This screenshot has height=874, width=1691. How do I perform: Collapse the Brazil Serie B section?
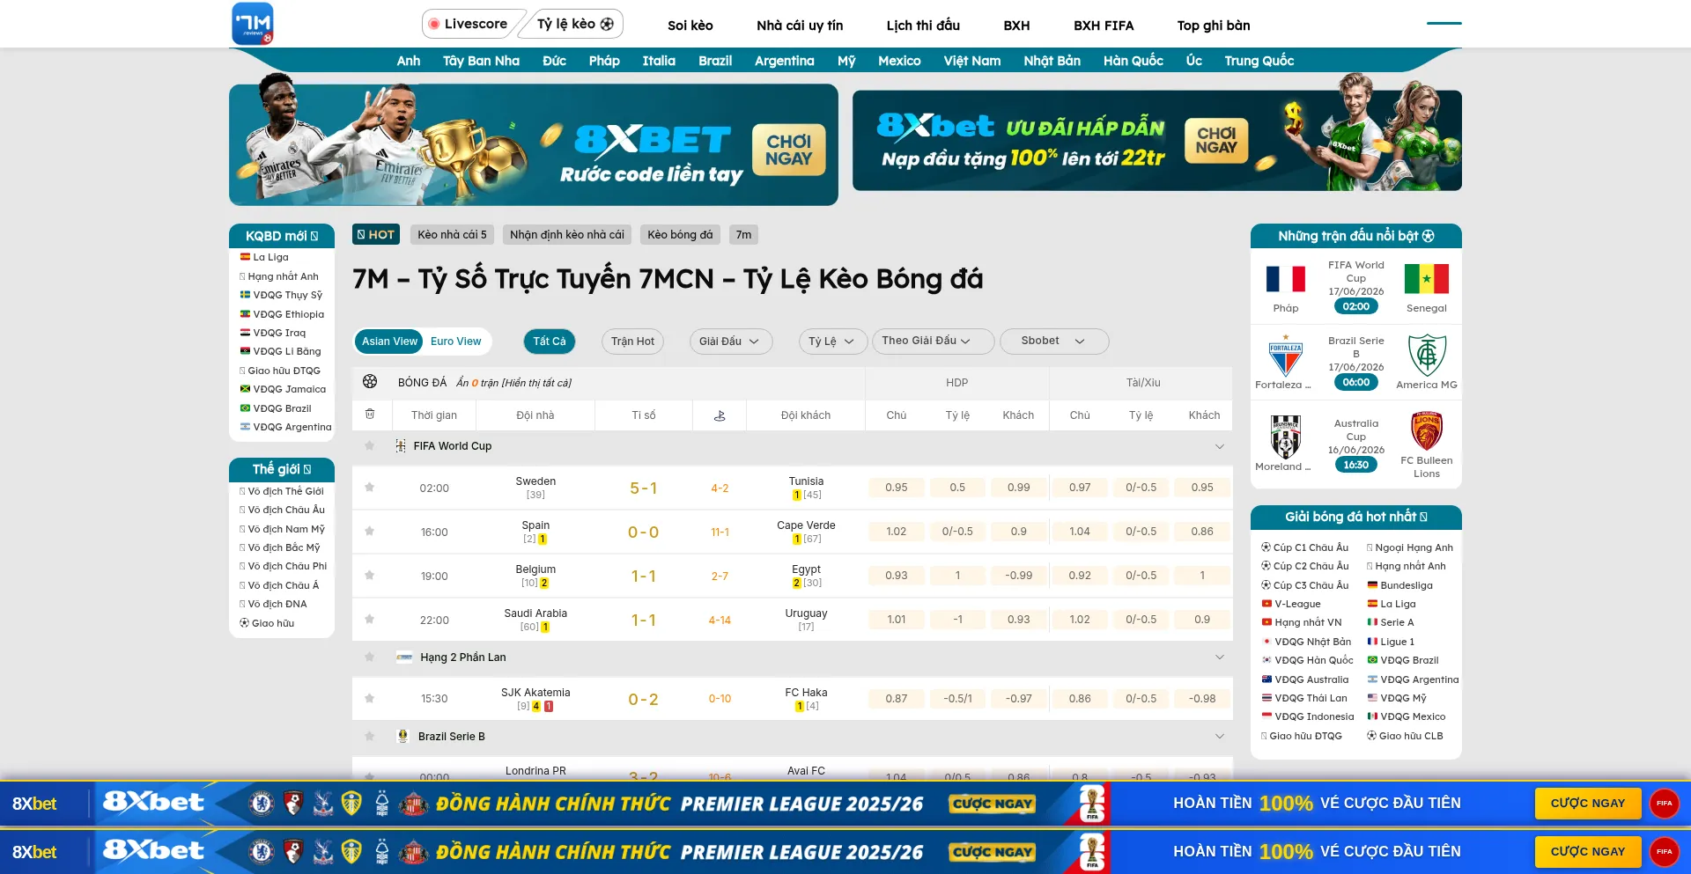(x=1220, y=737)
